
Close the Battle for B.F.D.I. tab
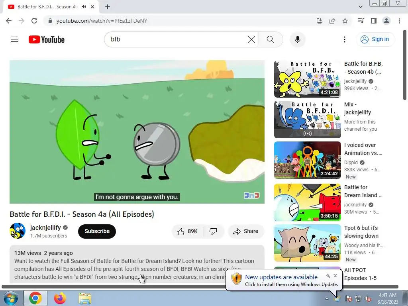coord(92,7)
